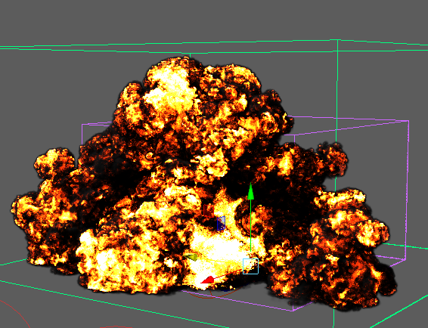Select the purple container's top-left corner
Viewport: 428px width, 328px height.
82,125
